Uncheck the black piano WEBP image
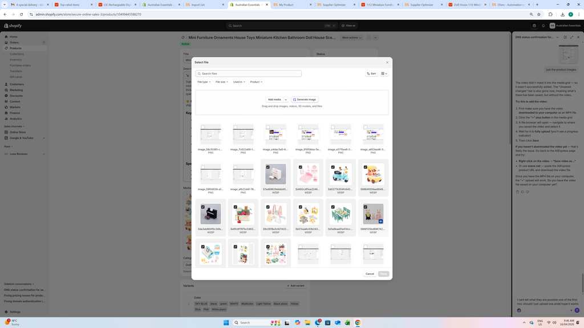This screenshot has width=584, height=328. [203, 207]
